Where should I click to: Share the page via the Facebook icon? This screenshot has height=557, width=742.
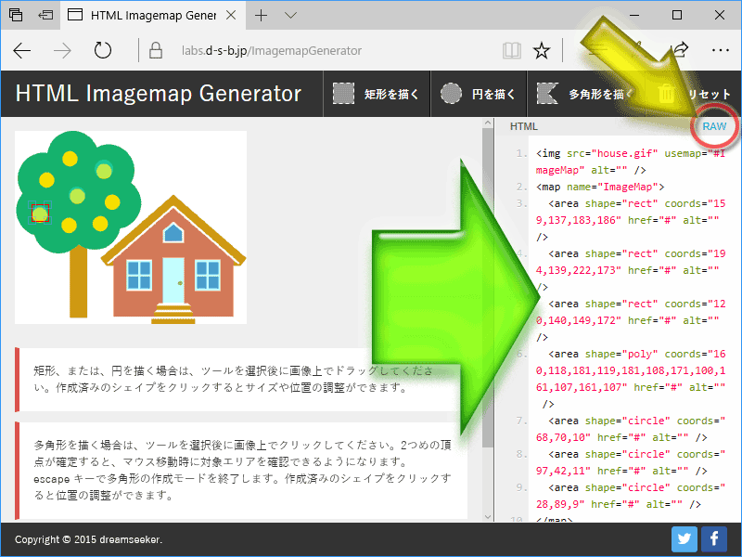(x=713, y=538)
